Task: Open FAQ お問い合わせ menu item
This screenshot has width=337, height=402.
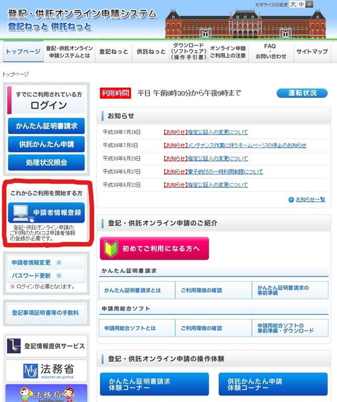Action: [x=270, y=51]
